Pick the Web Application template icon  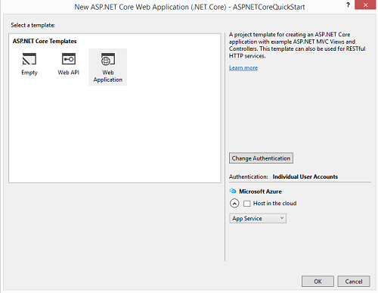108,59
